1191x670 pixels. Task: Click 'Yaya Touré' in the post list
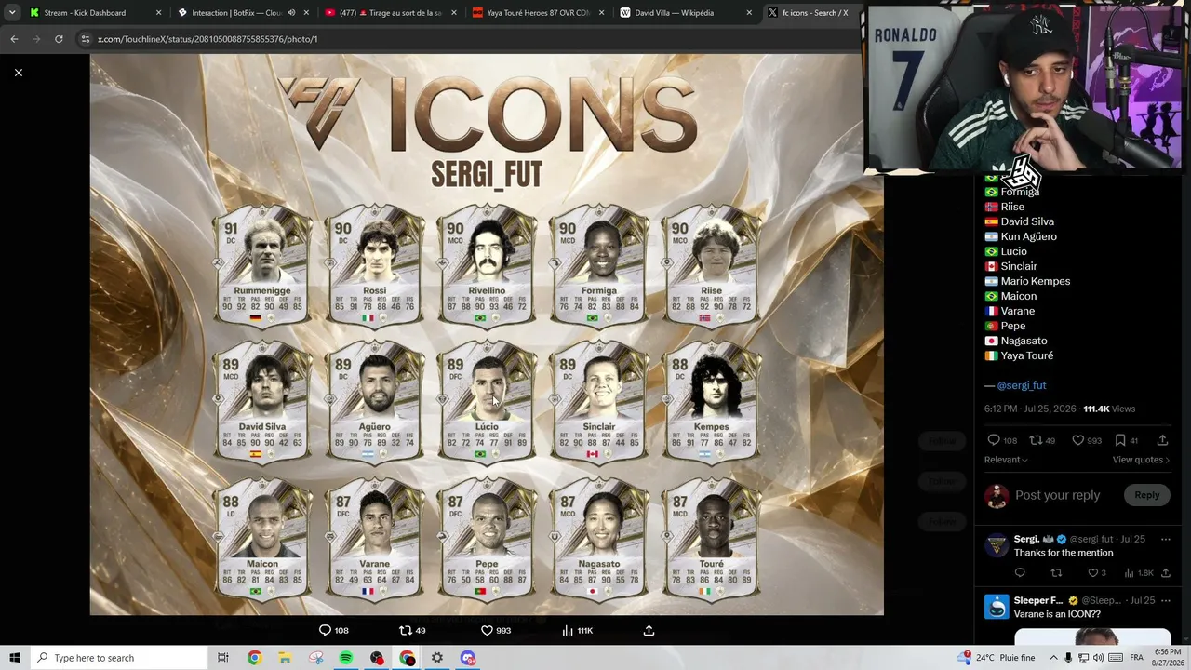[x=1027, y=355]
